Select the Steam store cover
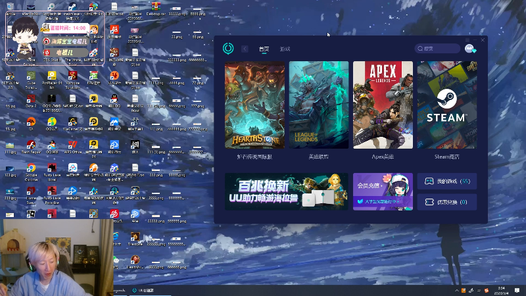Viewport: 526px width, 296px height. (447, 105)
